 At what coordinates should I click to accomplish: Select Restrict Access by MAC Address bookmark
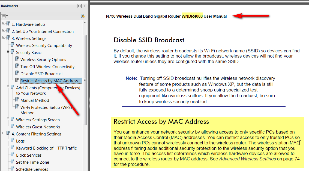pyautogui.click(x=49, y=81)
